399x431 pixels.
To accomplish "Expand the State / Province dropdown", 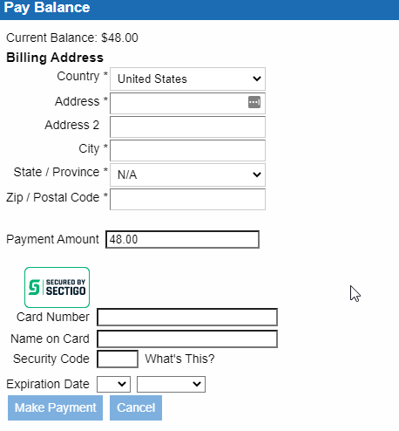I will pyautogui.click(x=187, y=174).
